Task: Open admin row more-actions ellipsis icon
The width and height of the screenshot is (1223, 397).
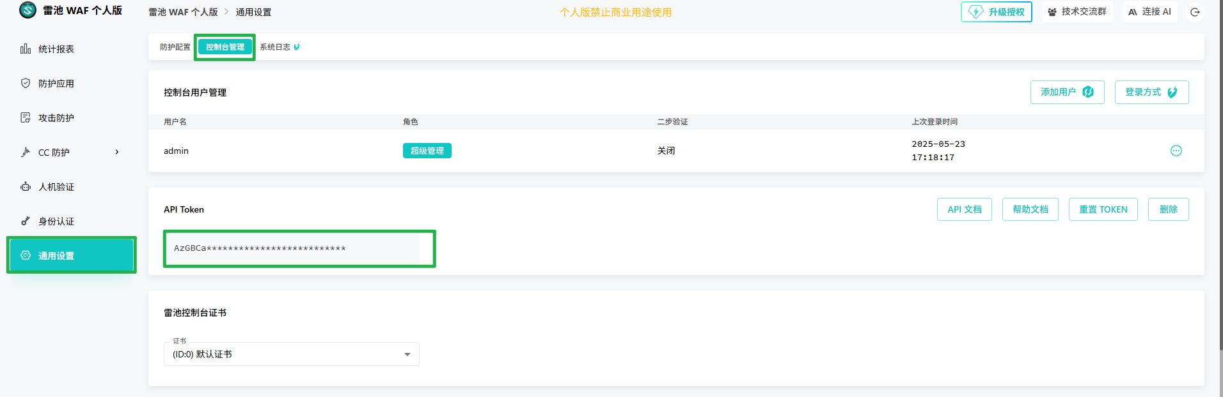Action: tap(1176, 151)
